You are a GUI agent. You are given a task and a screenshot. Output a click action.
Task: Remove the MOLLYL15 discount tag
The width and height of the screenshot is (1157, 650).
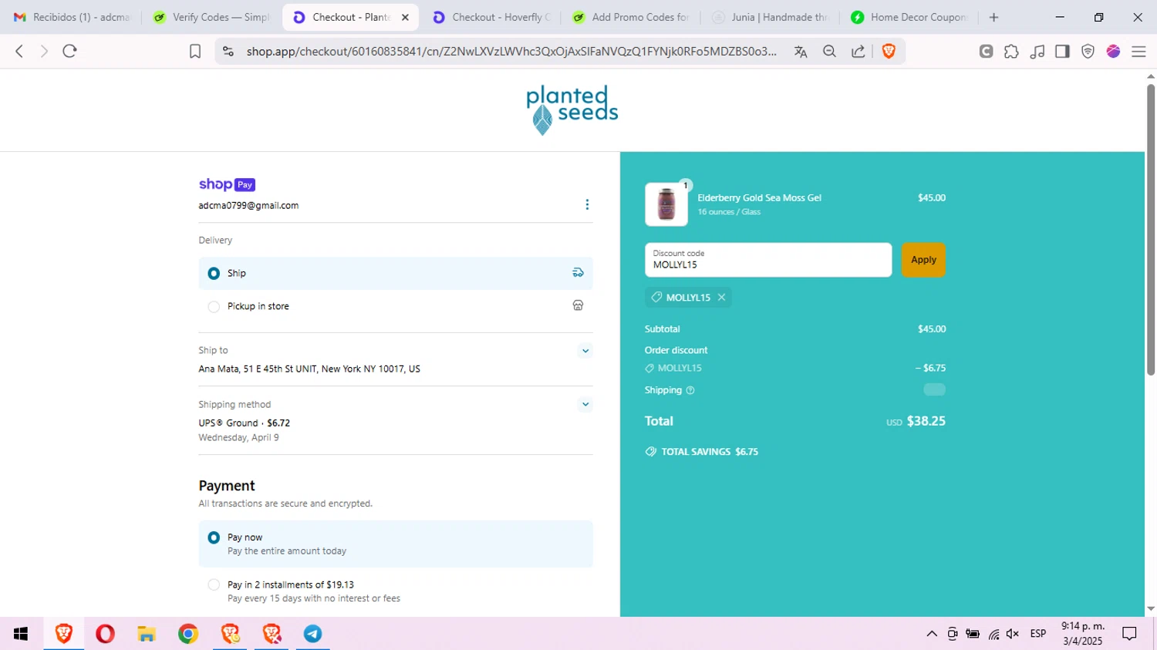(721, 297)
